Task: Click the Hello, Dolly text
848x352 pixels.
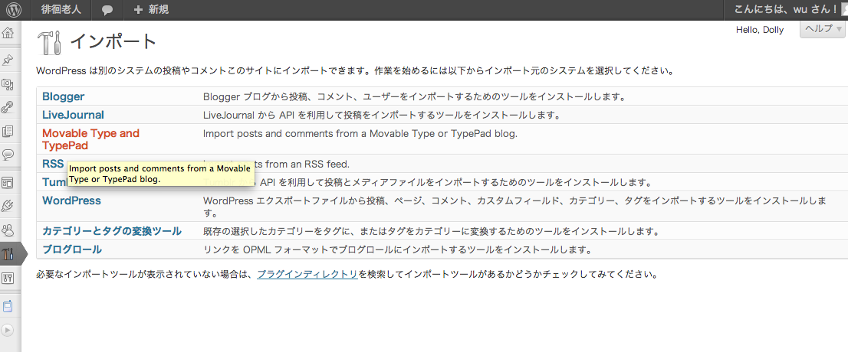Action: tap(760, 30)
